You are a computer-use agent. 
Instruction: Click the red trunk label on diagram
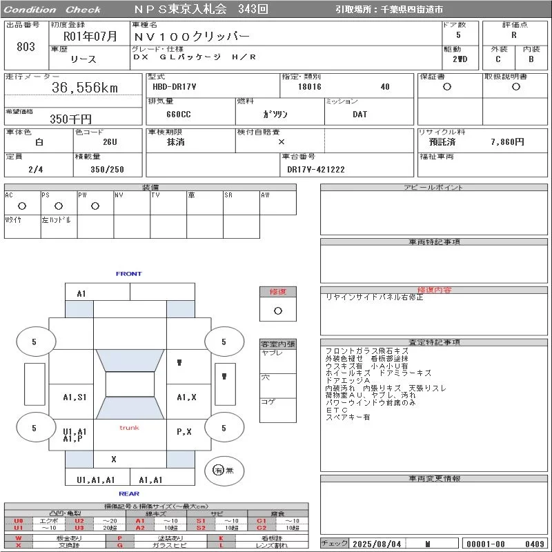point(129,428)
